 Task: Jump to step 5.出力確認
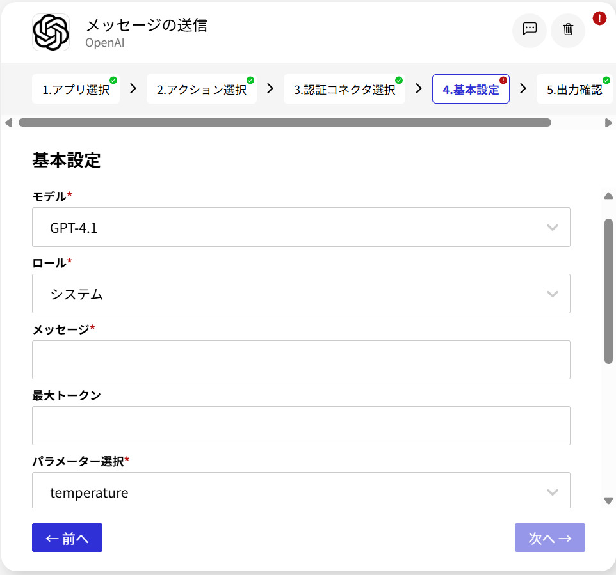coord(574,90)
